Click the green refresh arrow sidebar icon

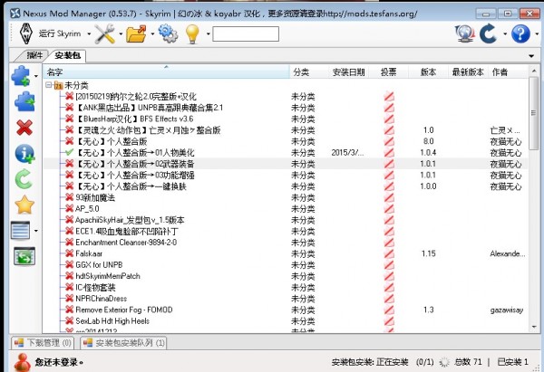pyautogui.click(x=24, y=179)
